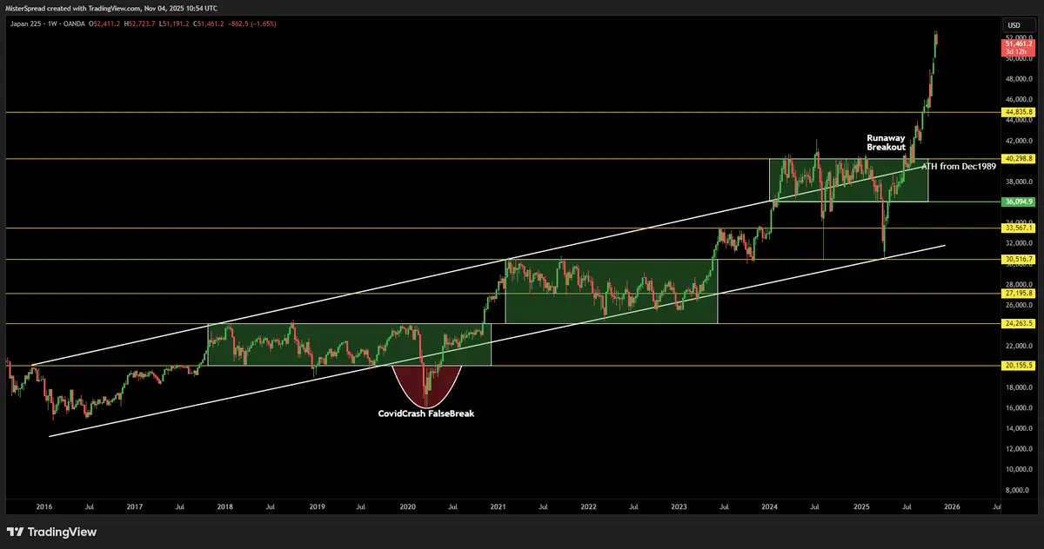Select the 44,835.8 price level label

point(1019,112)
